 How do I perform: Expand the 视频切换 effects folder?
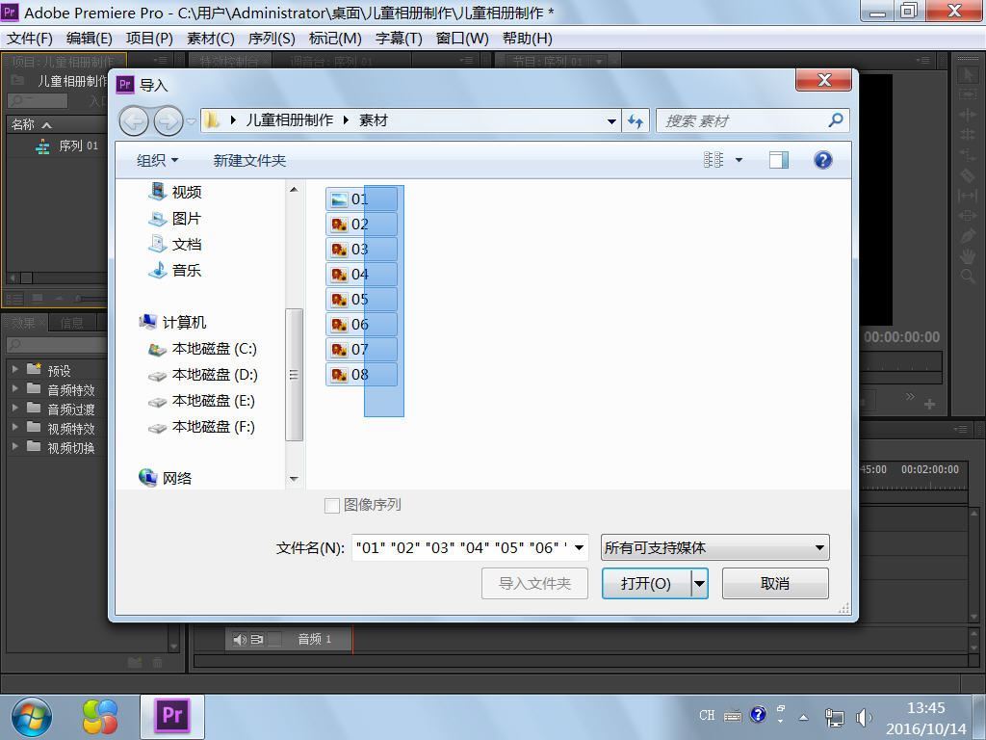click(14, 447)
